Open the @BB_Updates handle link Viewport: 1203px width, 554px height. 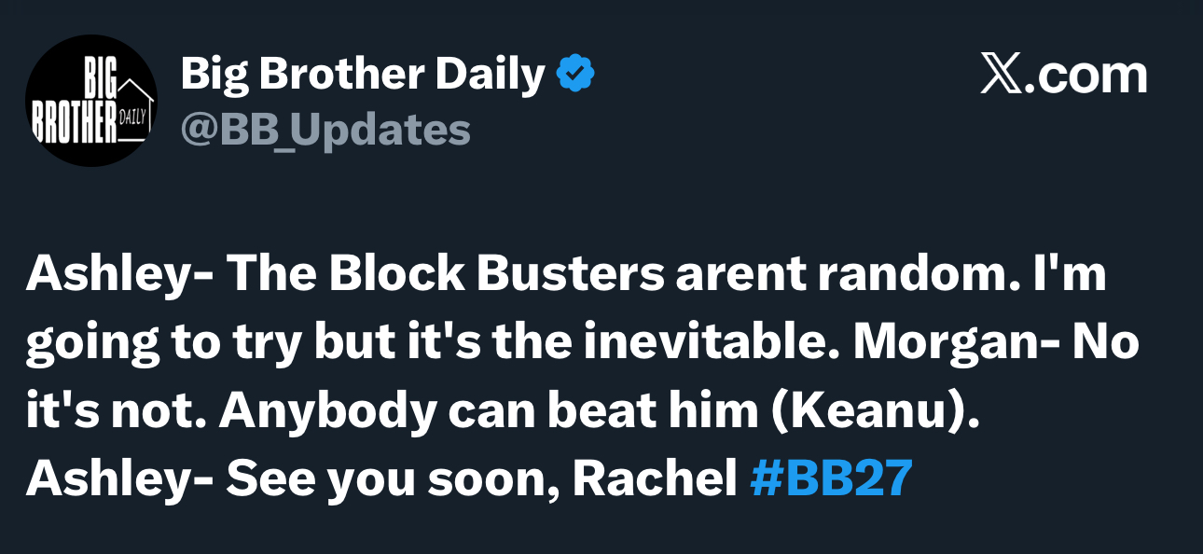point(325,131)
